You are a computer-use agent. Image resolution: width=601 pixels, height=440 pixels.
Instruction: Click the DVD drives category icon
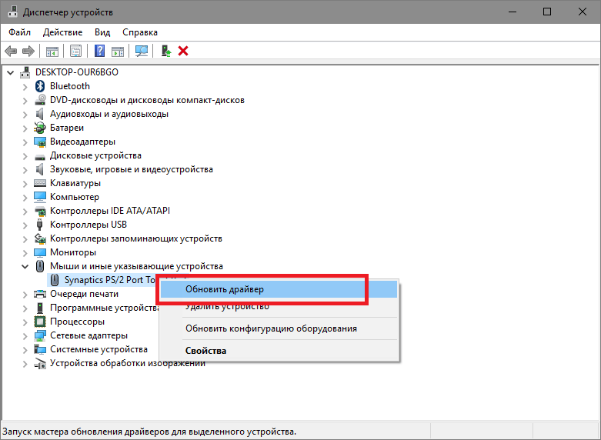[x=40, y=100]
